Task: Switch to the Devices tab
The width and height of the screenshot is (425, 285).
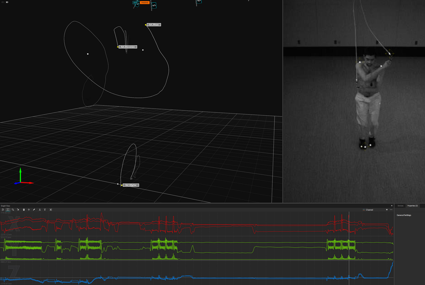Action: click(400, 206)
